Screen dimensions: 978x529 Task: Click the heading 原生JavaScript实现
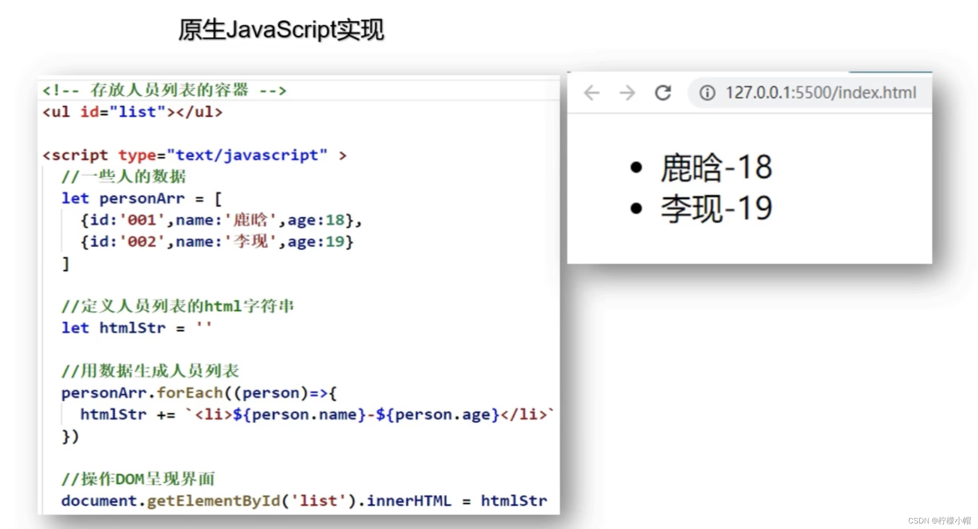(x=281, y=30)
